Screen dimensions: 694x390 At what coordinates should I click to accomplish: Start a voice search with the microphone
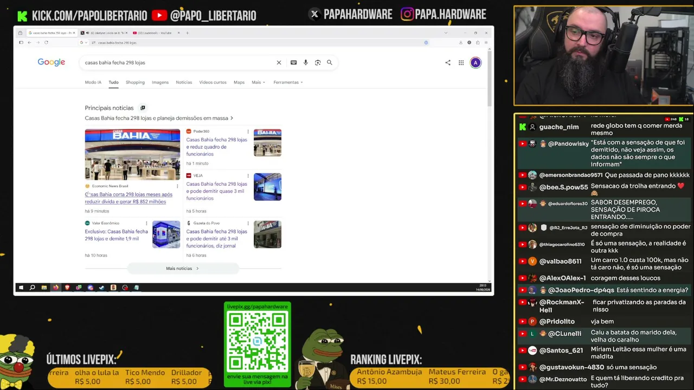click(x=306, y=62)
